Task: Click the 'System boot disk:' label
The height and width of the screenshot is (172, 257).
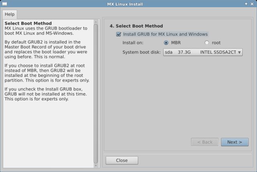Action: click(x=142, y=52)
